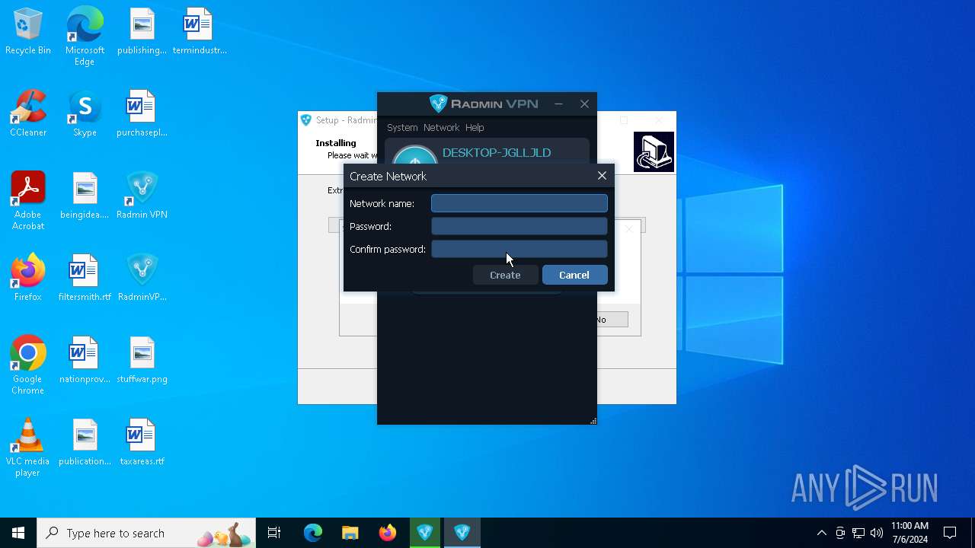
Task: Open VLC media player shortcut
Action: coord(28,448)
